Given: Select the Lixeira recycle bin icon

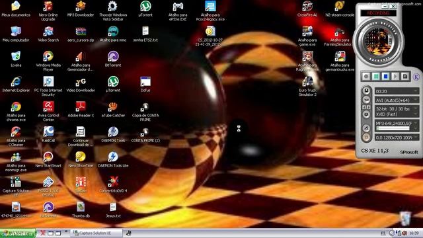Looking at the screenshot, I should 16,59.
